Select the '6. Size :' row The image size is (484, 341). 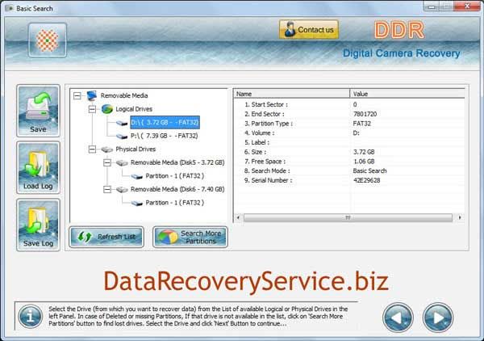[349, 152]
